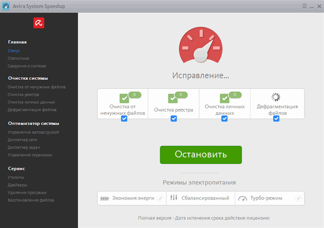Click the sliders icon for Сбалансированный mode

point(174,197)
